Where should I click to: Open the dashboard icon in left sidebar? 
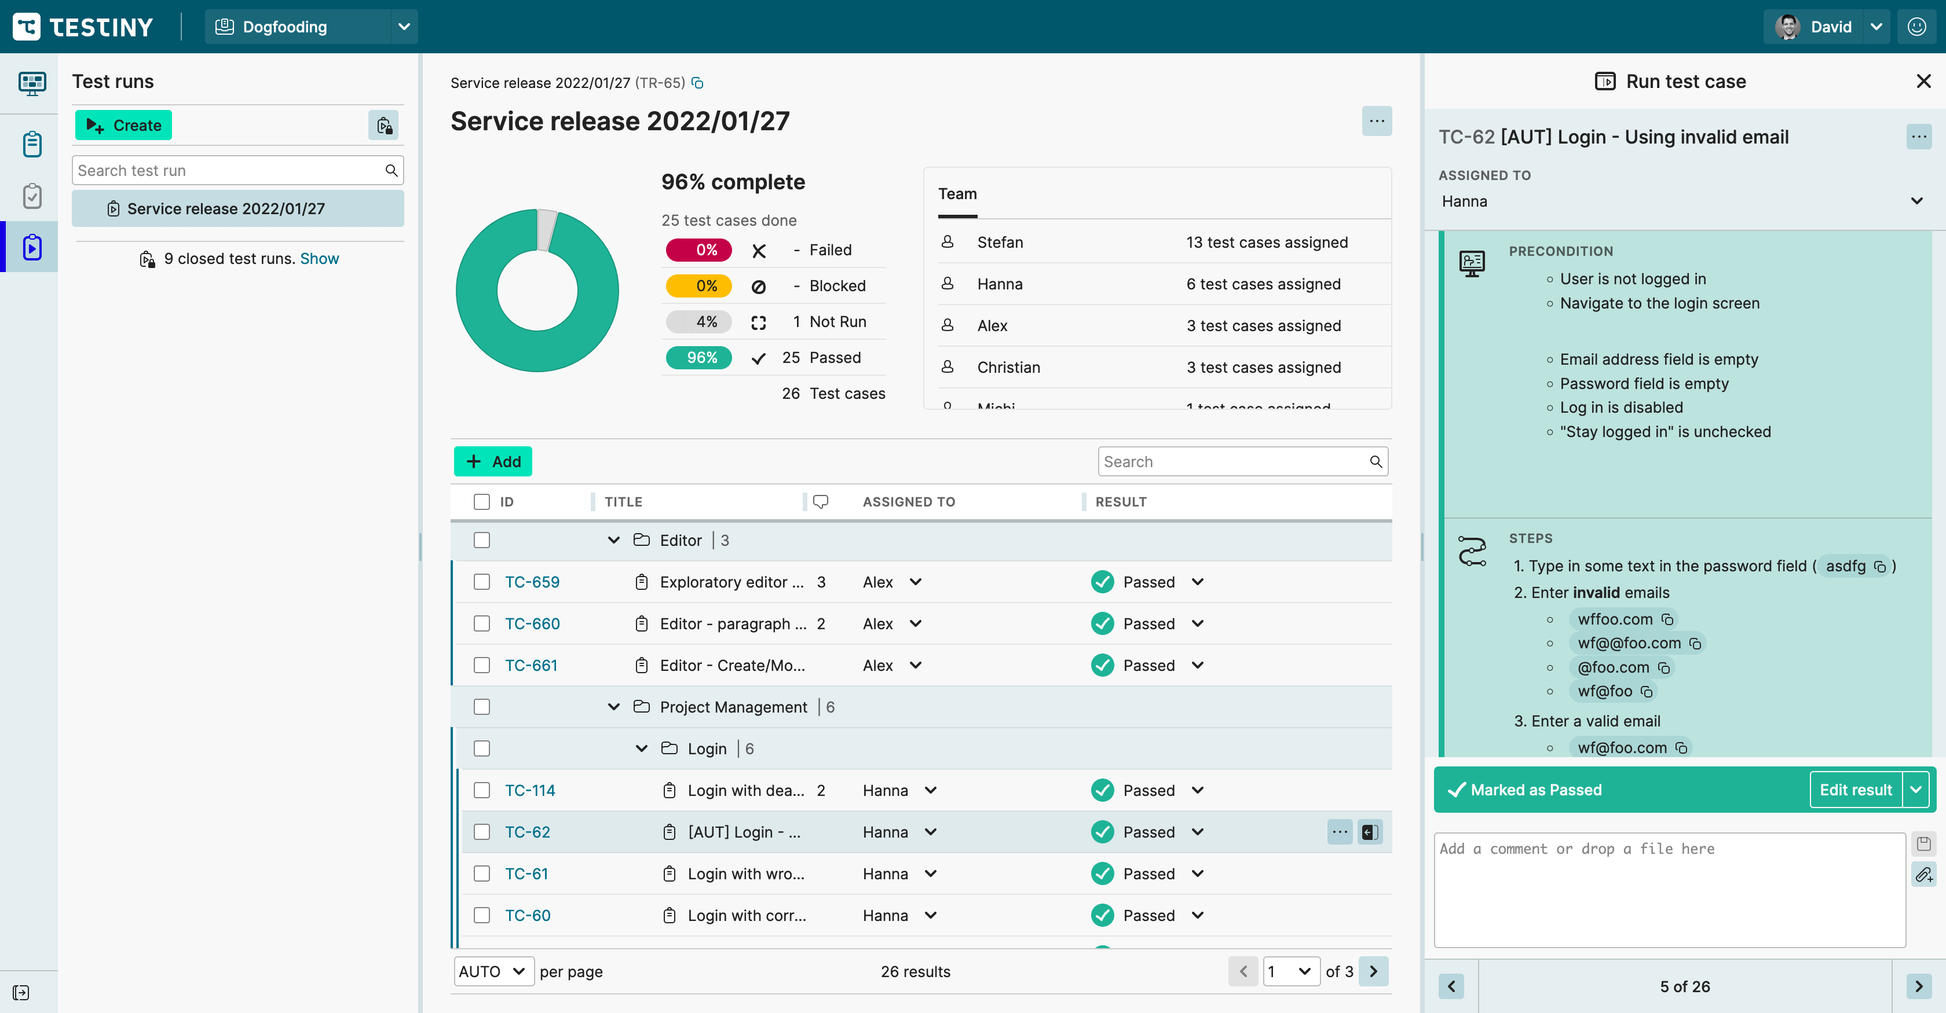point(32,83)
